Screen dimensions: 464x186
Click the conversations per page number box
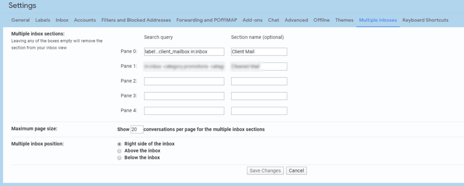(x=137, y=129)
